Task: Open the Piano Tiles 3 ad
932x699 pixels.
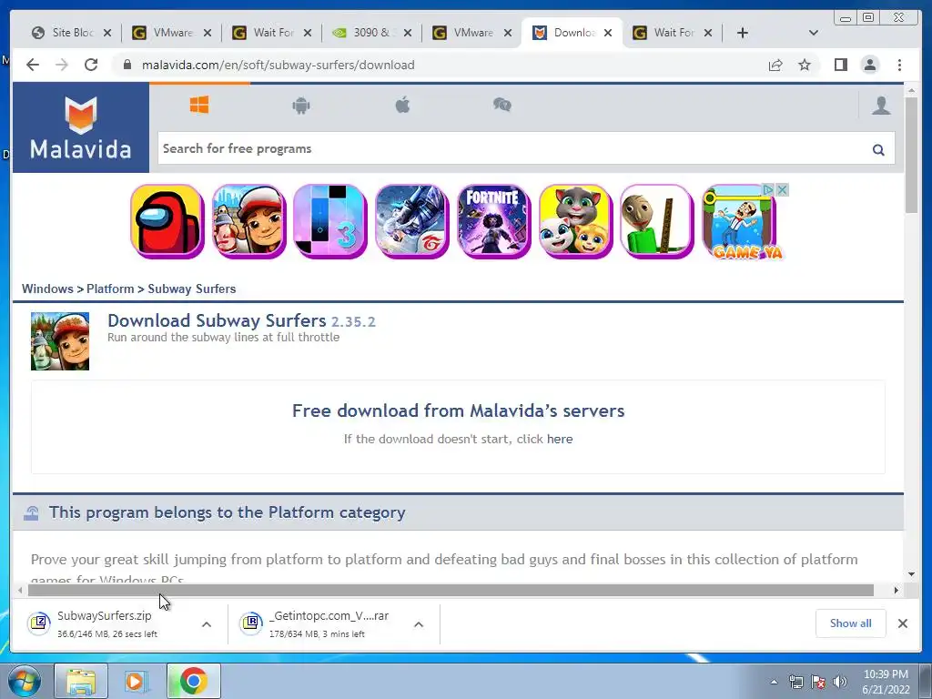Action: 329,221
